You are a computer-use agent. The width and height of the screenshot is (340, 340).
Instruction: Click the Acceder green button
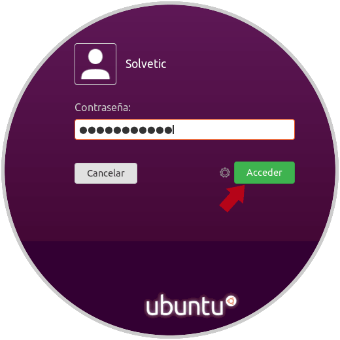coord(264,173)
